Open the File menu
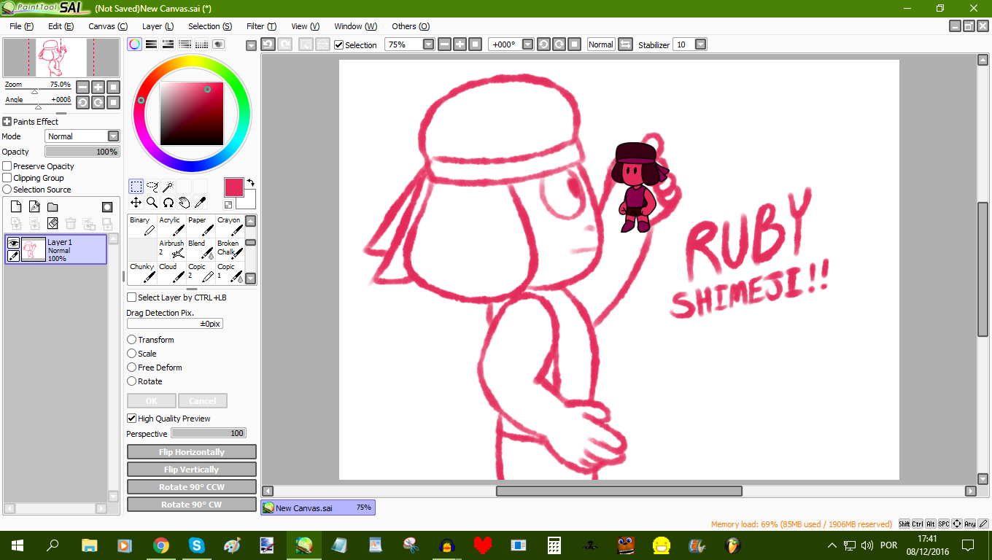Screen dimensions: 992x560 (21, 26)
